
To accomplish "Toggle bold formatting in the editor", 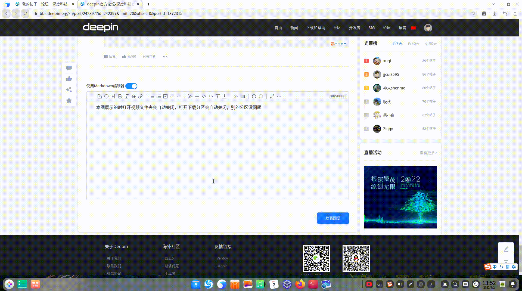I will (120, 97).
